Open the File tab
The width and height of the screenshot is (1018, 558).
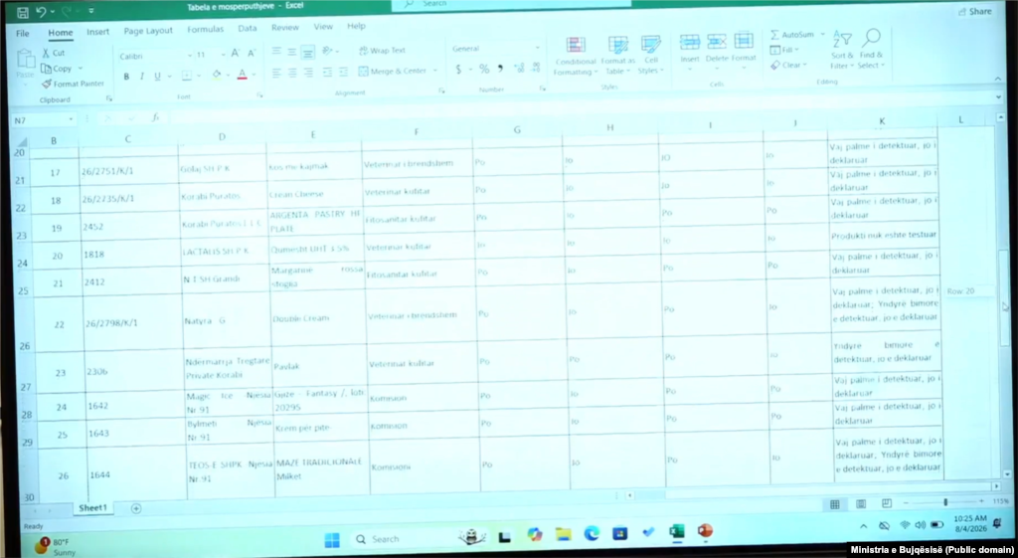(23, 33)
